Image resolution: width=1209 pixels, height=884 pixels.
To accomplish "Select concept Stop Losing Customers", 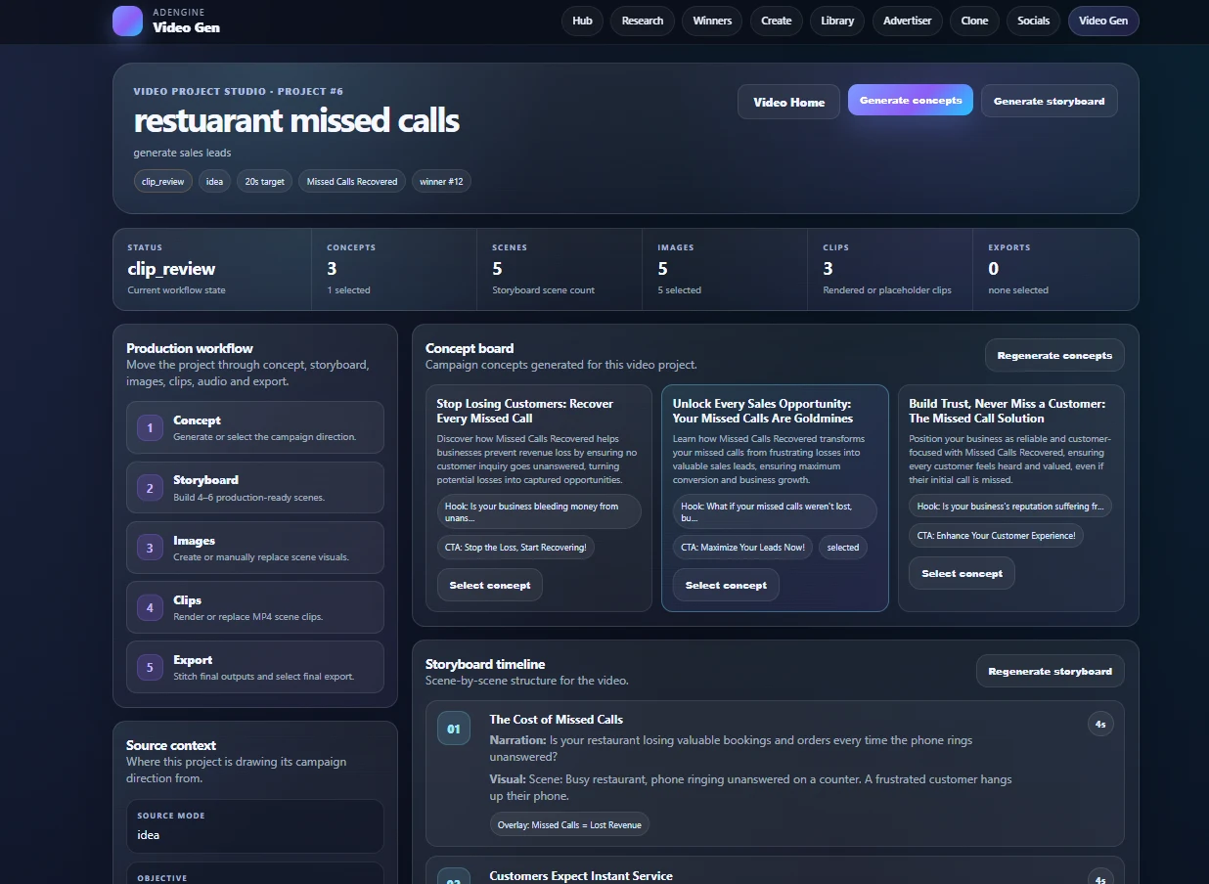I will pyautogui.click(x=490, y=585).
